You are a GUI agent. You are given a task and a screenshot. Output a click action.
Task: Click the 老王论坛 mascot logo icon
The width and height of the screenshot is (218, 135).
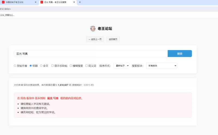point(93,29)
